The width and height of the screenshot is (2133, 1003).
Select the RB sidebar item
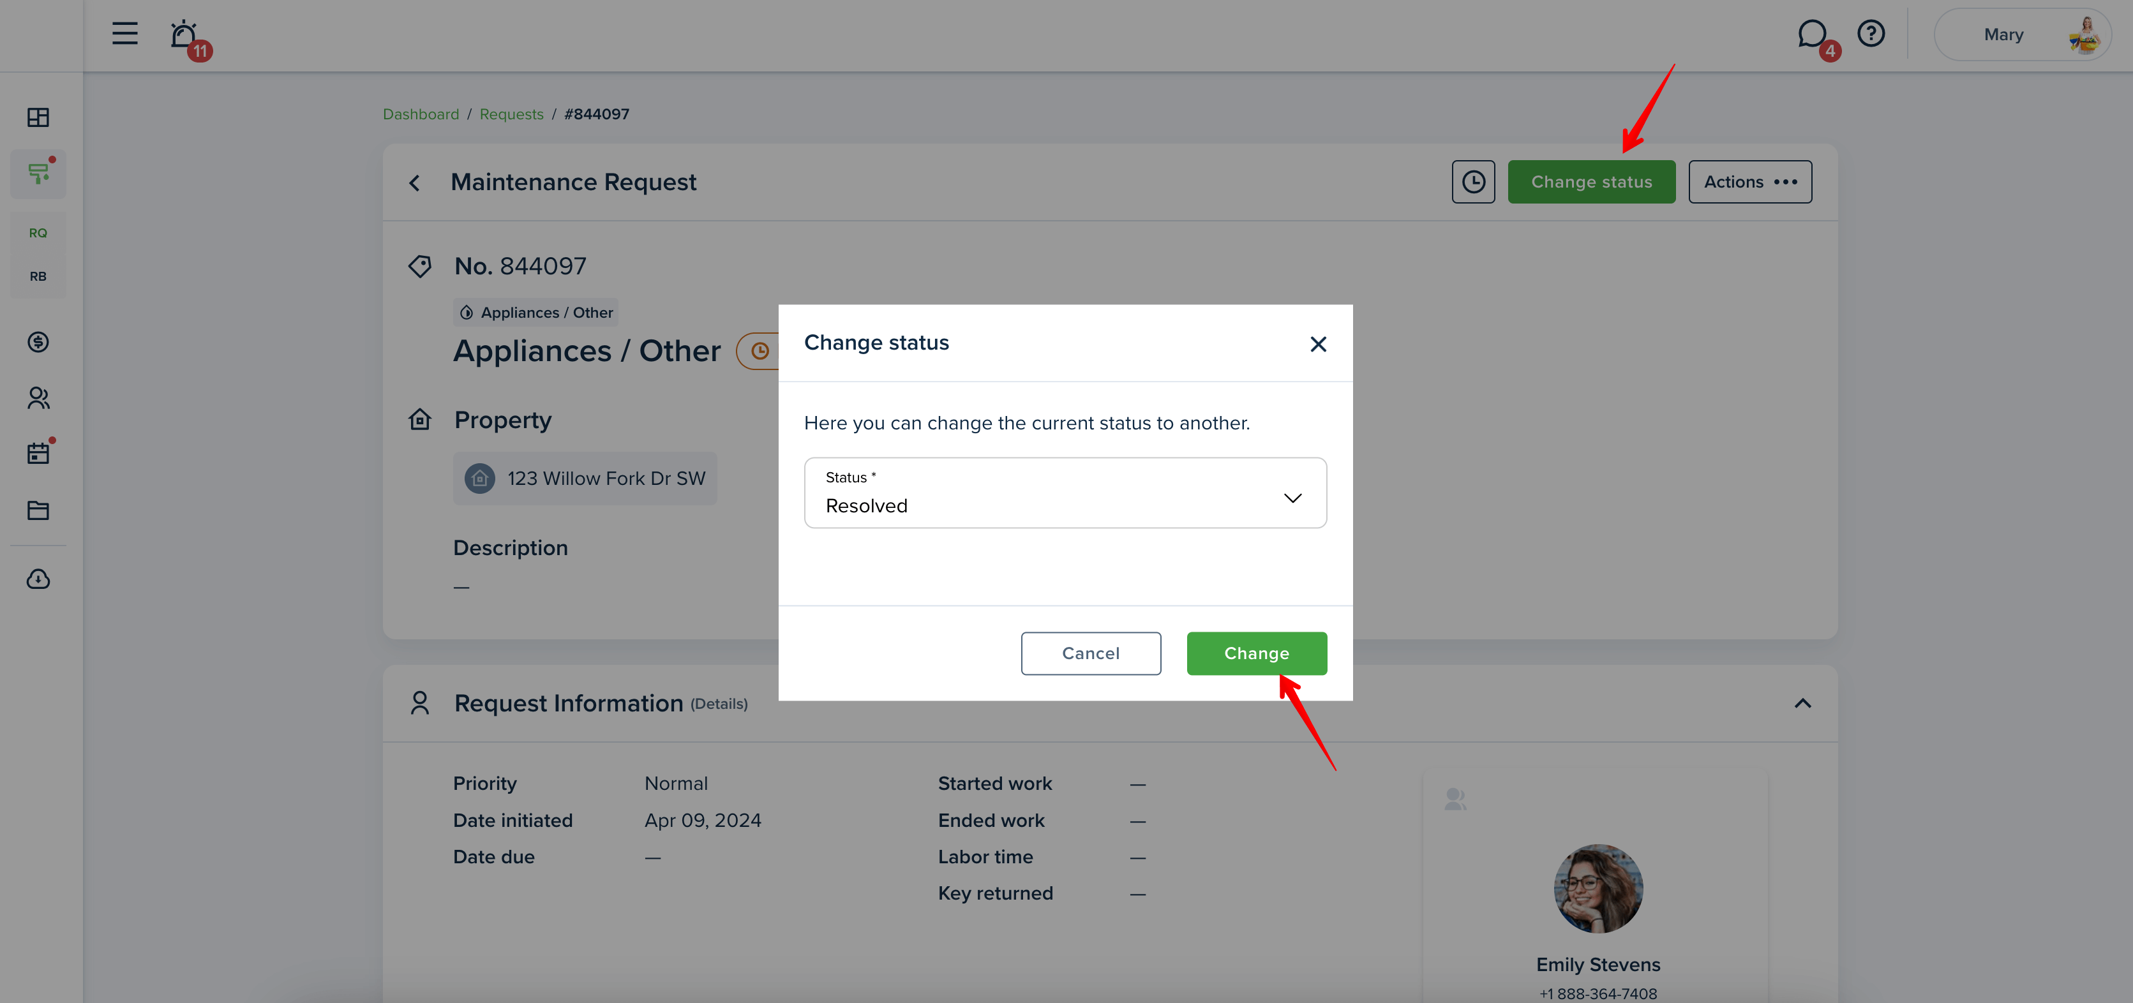pos(38,276)
